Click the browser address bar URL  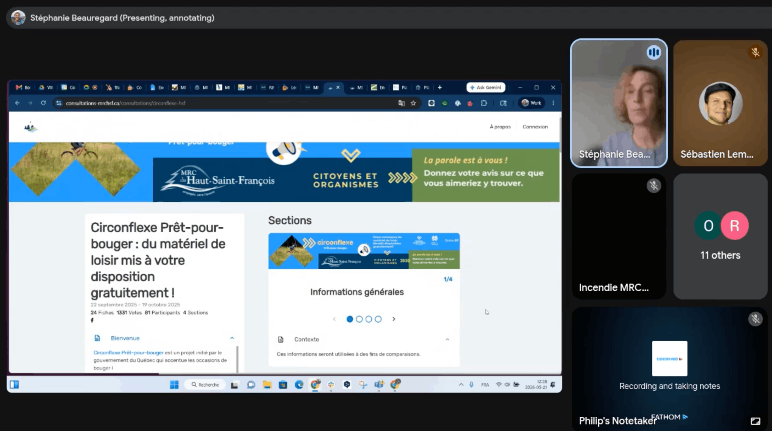[126, 103]
